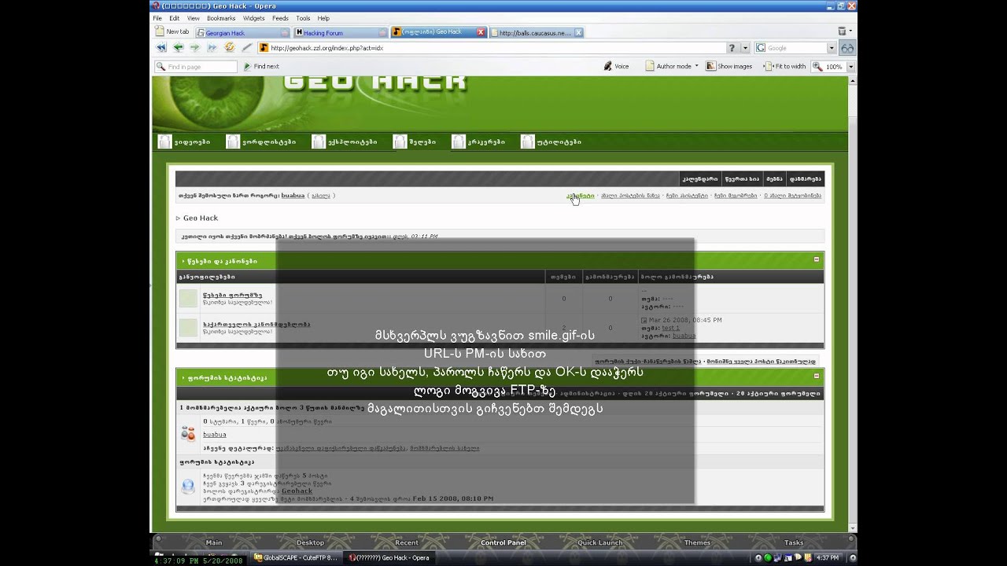Image resolution: width=1007 pixels, height=566 pixels.
Task: Click the buabua online user link
Action: (214, 435)
